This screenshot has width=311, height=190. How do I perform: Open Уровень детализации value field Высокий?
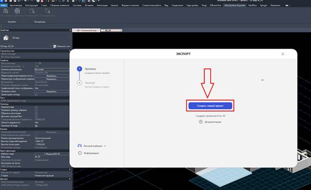(52, 69)
